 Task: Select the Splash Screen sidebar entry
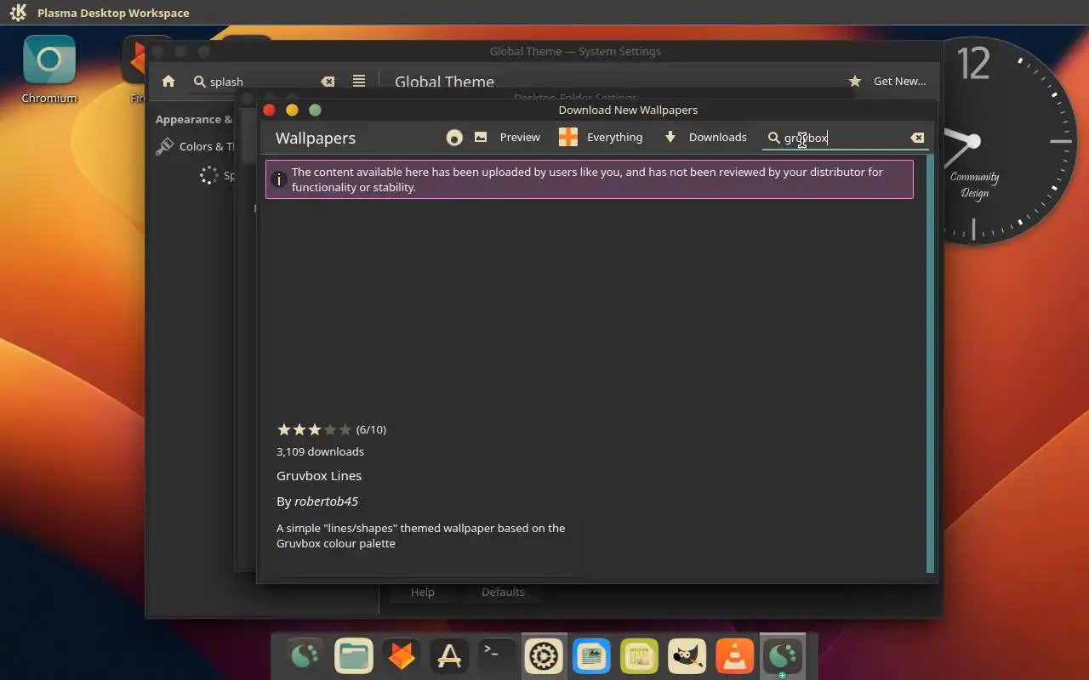219,176
